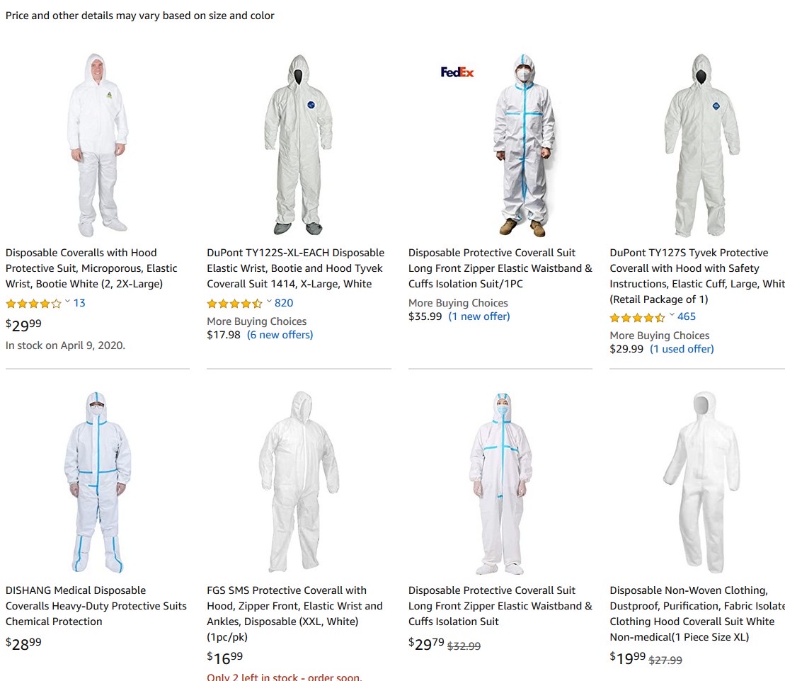Viewport: 785px width, 681px height.
Task: Open FGS SMS Protective Coverall title
Action: click(294, 614)
